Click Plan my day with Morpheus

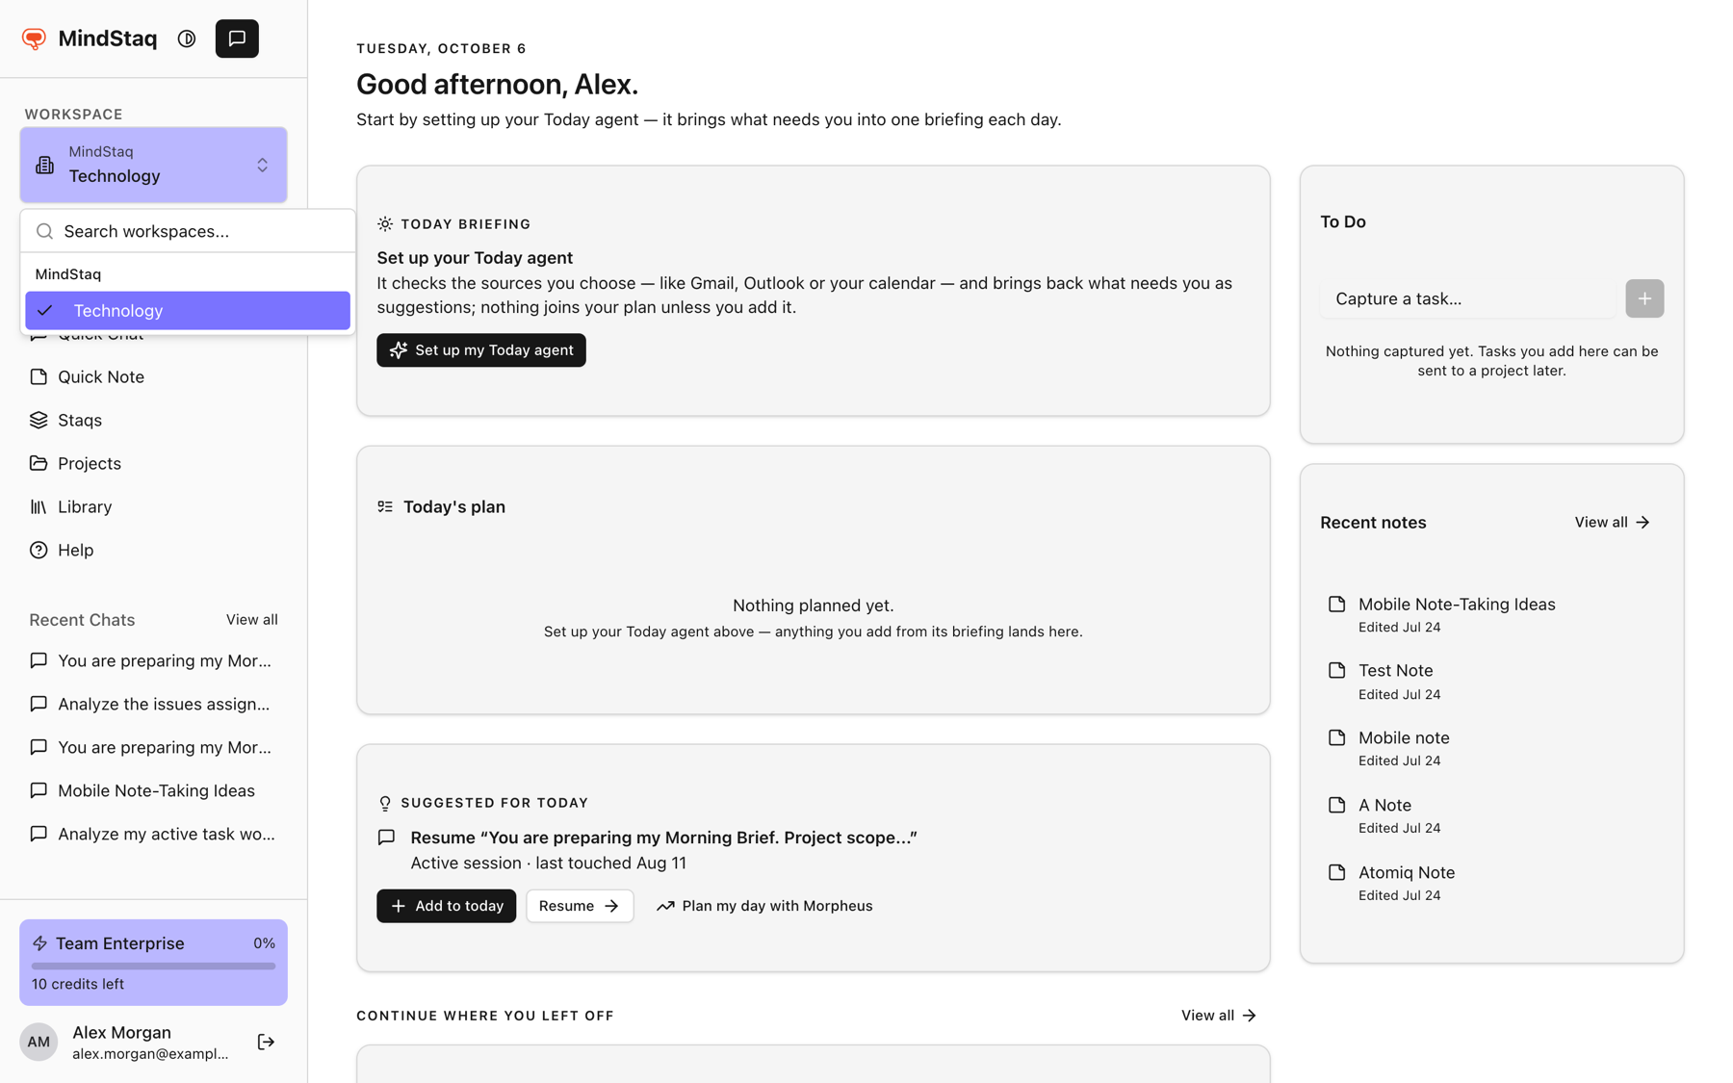tap(764, 906)
